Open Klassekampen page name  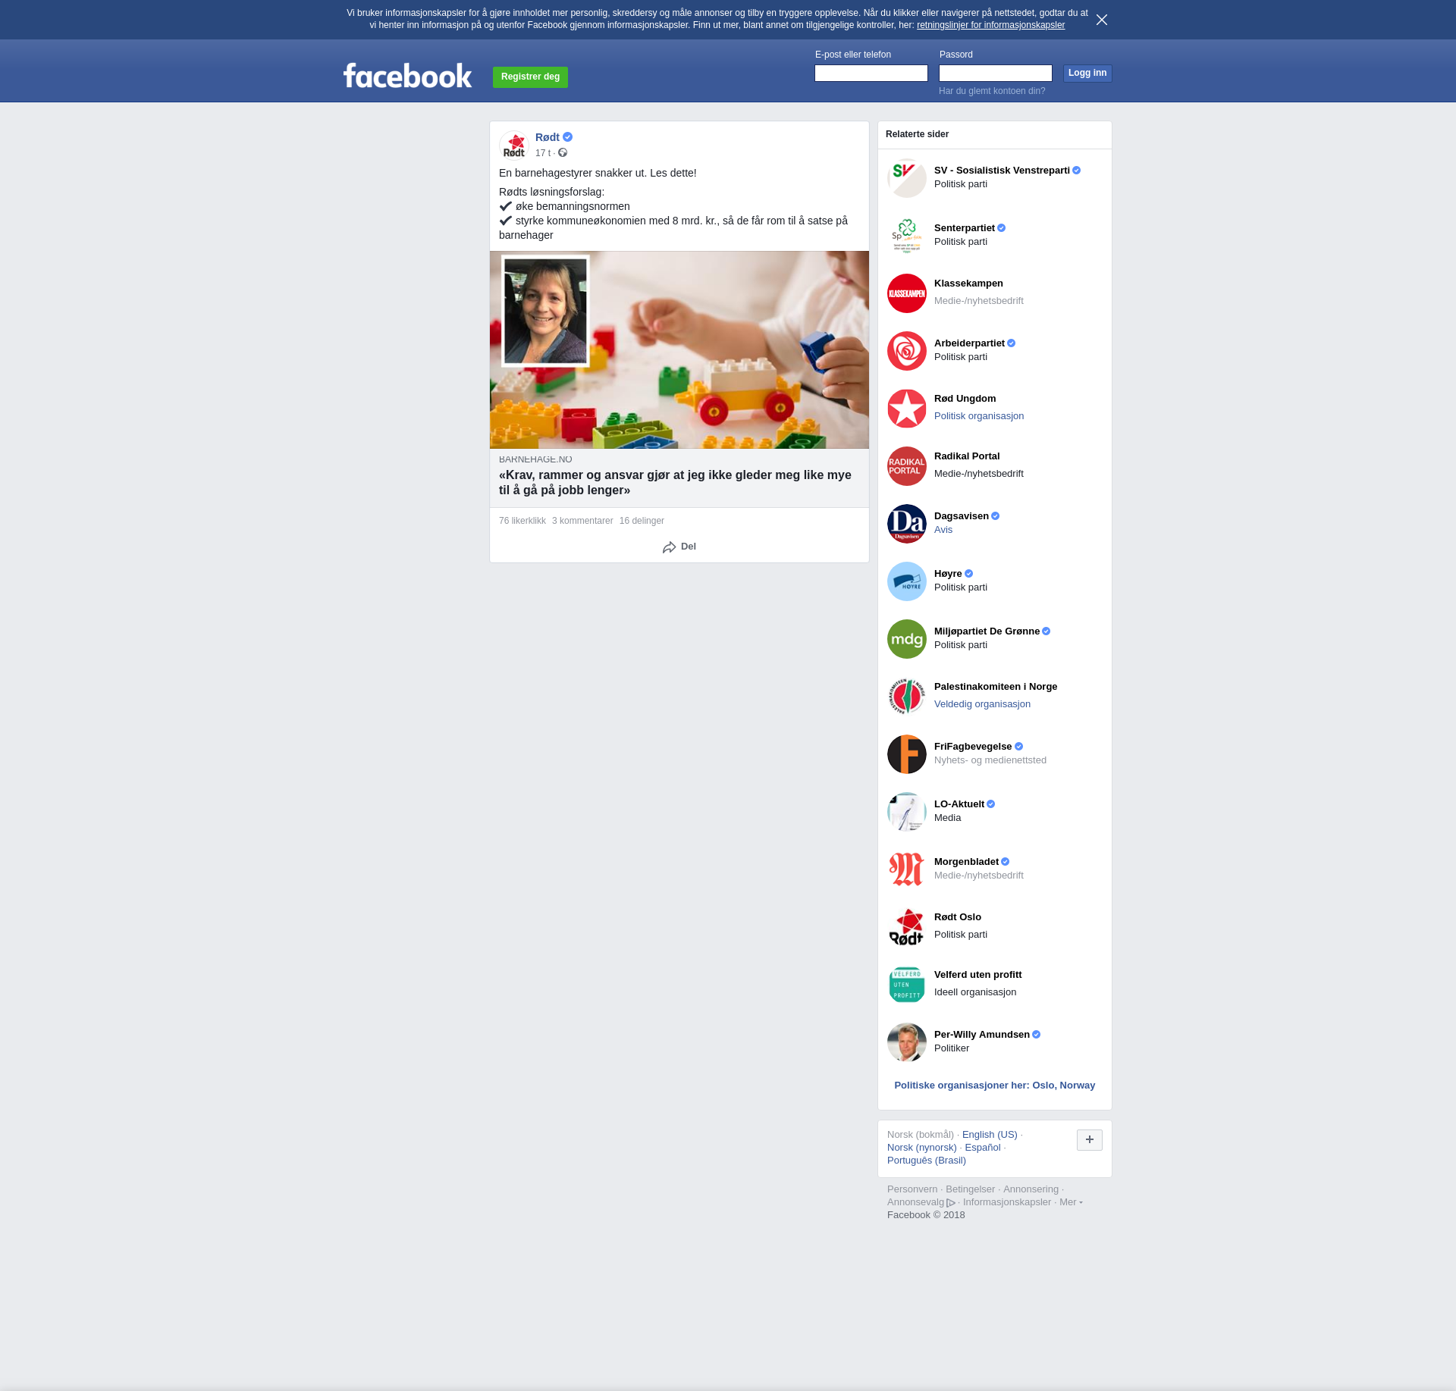[x=968, y=284]
